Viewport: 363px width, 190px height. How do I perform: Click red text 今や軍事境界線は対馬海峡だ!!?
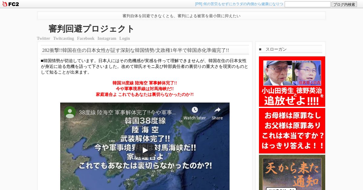pyautogui.click(x=145, y=89)
